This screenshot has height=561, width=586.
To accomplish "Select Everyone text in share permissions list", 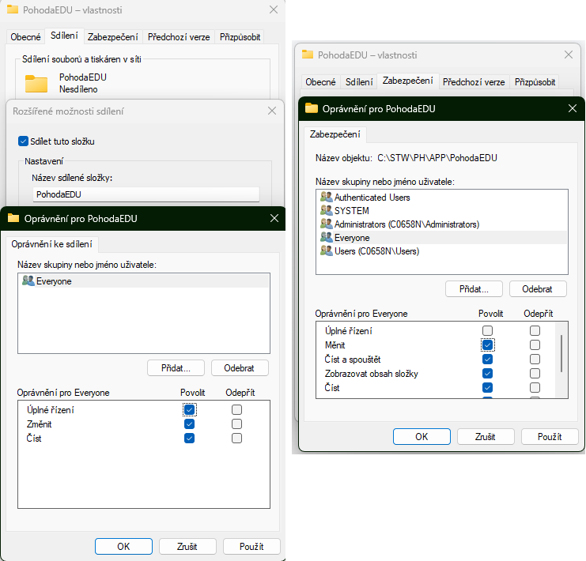I will (54, 280).
